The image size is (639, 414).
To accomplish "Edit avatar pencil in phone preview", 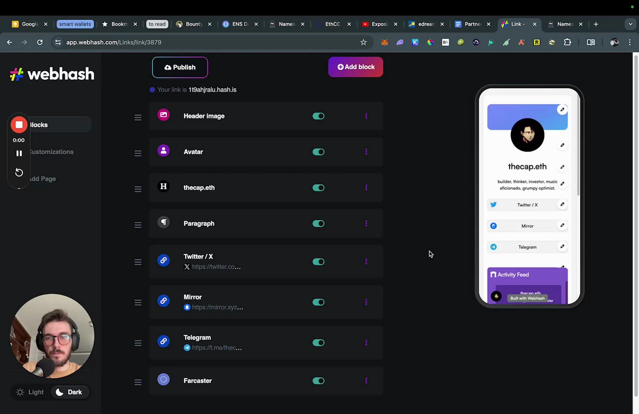I will tap(562, 145).
